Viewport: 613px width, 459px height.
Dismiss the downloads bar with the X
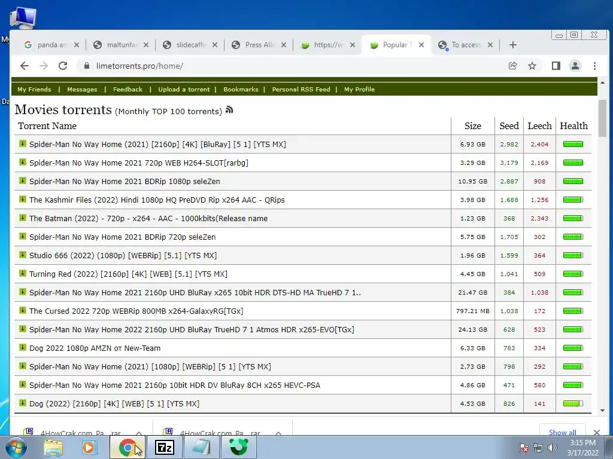tap(597, 432)
